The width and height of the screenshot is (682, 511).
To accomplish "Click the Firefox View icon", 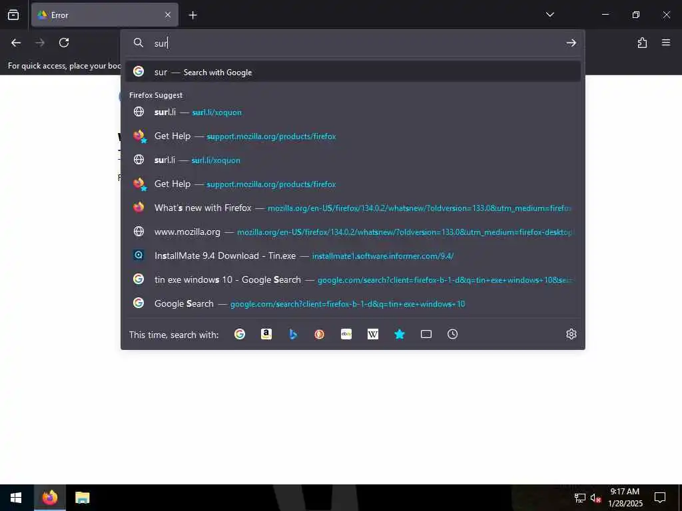I will (13, 15).
